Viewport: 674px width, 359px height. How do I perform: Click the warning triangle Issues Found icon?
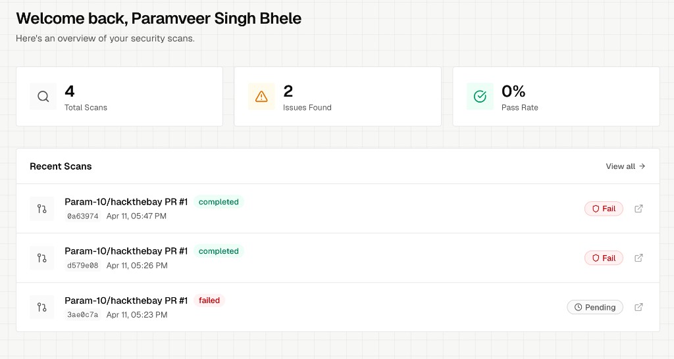[261, 96]
